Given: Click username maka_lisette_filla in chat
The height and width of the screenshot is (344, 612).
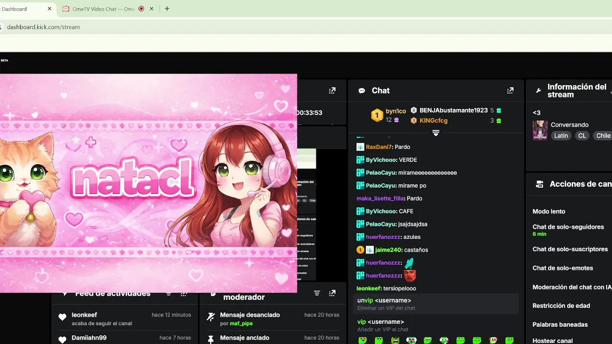Looking at the screenshot, I should (x=380, y=198).
